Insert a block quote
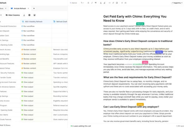This screenshot has width=184, height=128. coord(96,3)
